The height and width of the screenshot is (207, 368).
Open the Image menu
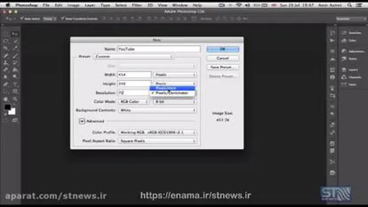74,5
